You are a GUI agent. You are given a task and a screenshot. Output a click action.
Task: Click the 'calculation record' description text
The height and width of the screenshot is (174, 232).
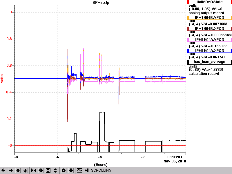click(x=204, y=74)
